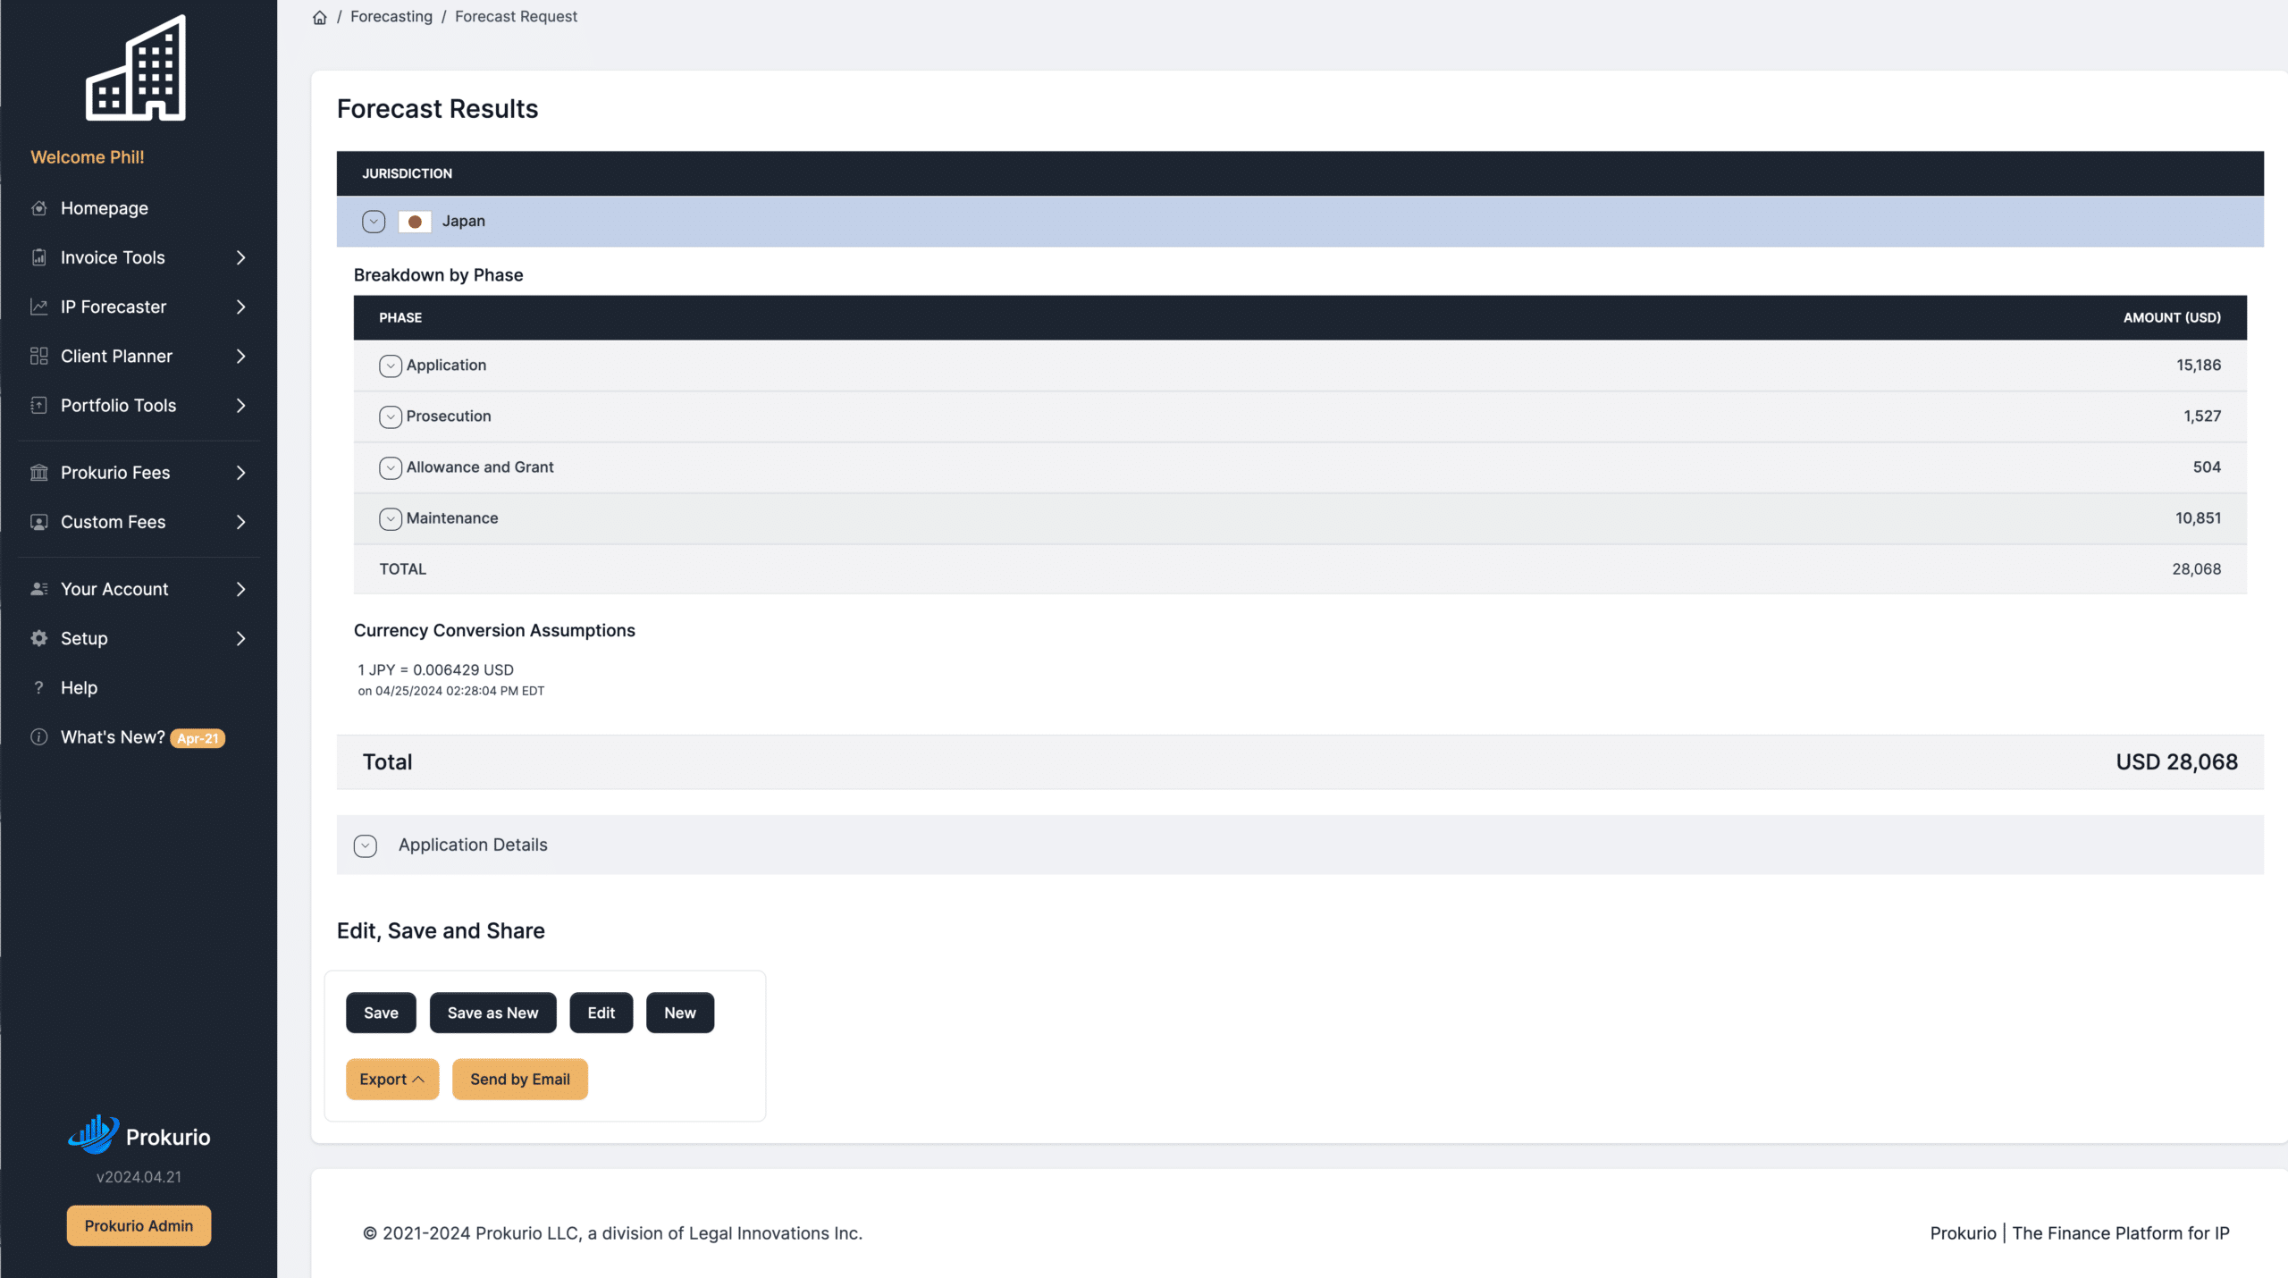Expand the IP Forecaster submenu arrow
The width and height of the screenshot is (2288, 1278).
point(240,307)
